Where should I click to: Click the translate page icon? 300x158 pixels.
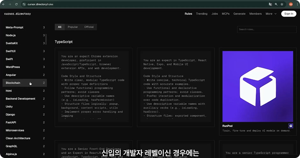pyautogui.click(x=270, y=4)
